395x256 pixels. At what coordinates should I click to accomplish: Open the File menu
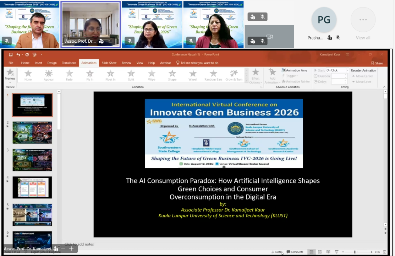[x=11, y=63]
